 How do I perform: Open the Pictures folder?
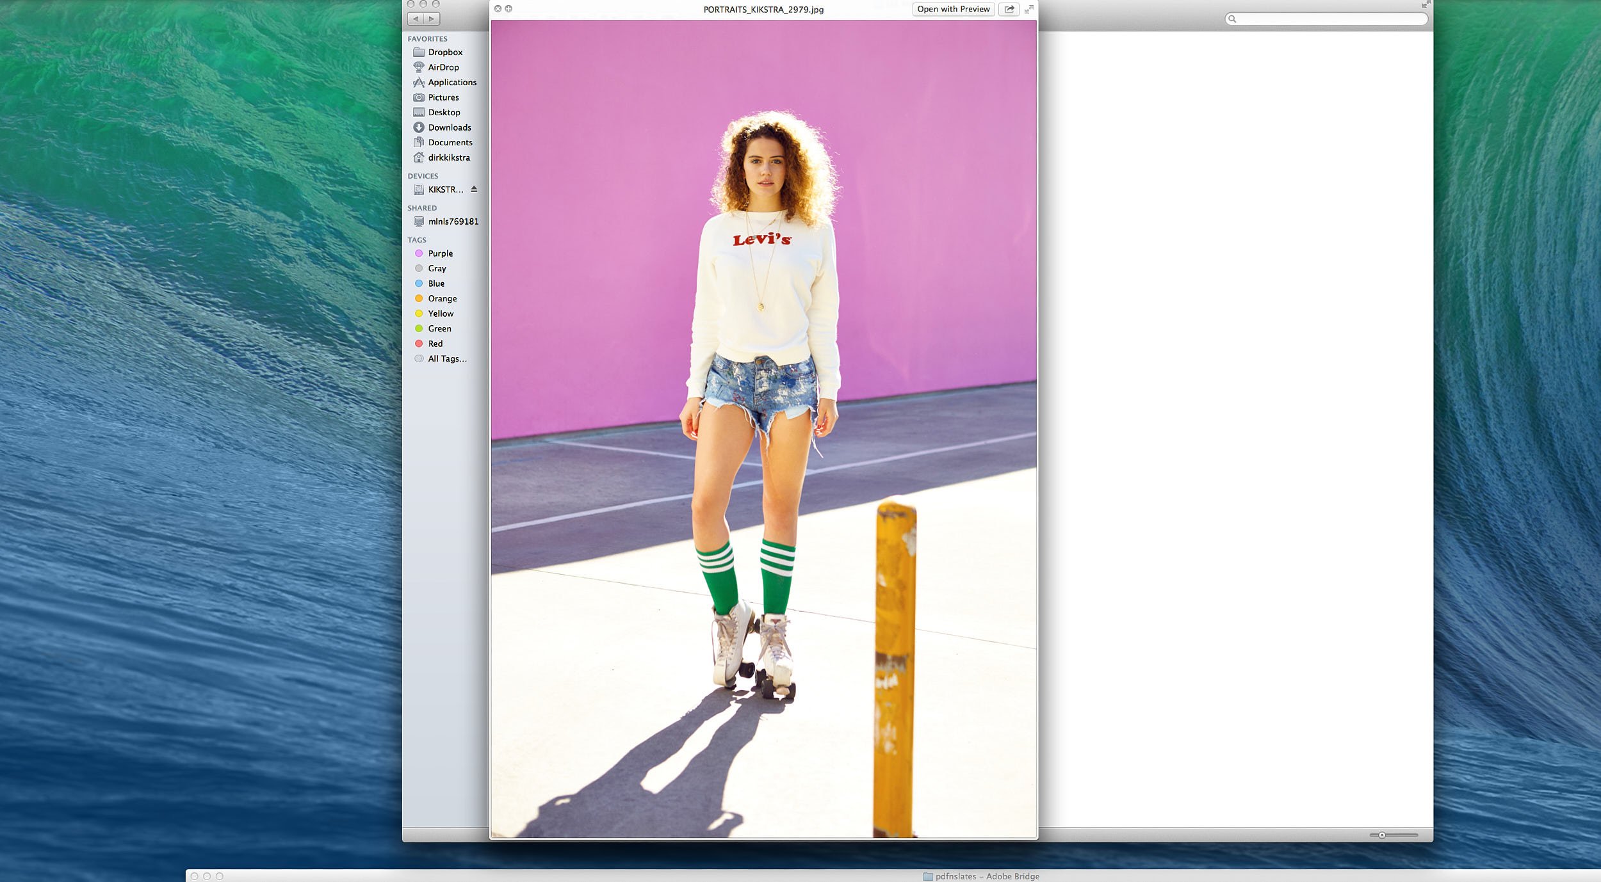[443, 97]
